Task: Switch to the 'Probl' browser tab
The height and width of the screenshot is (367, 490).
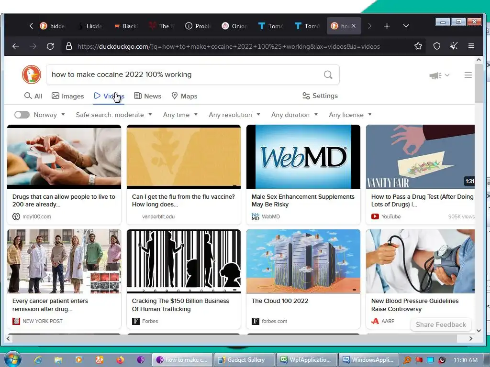Action: point(199,26)
